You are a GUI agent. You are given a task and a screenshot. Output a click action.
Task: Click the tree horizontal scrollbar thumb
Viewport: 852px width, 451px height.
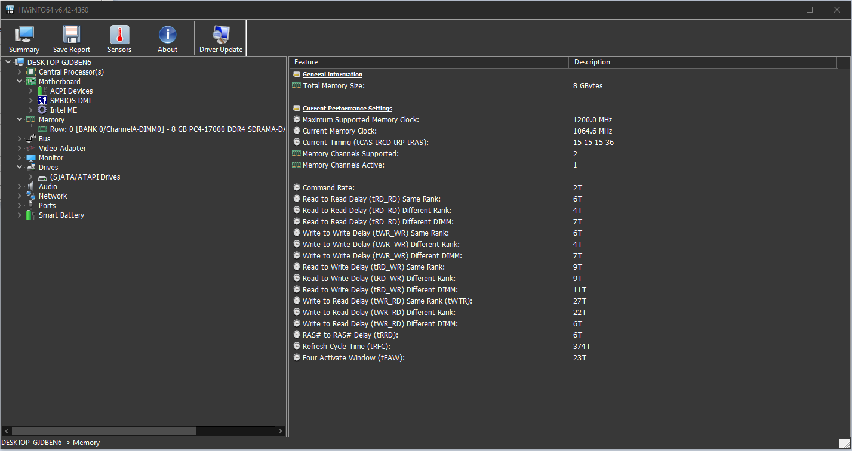[104, 431]
